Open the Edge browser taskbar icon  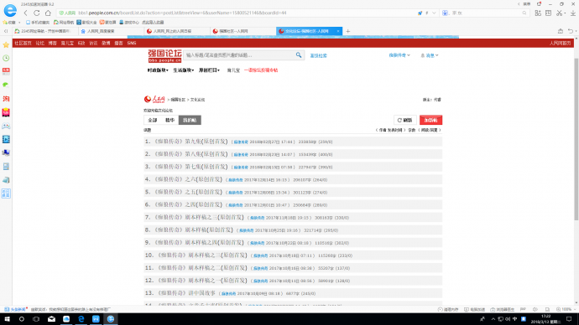tap(81, 319)
